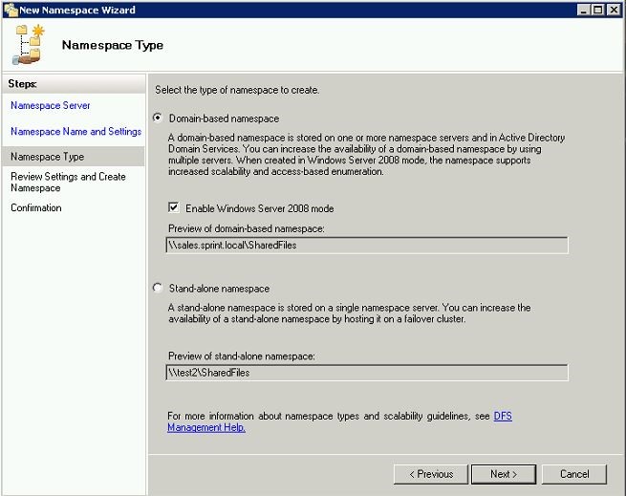
Task: Maximize the New Namespace Wizard window
Action: (x=597, y=10)
